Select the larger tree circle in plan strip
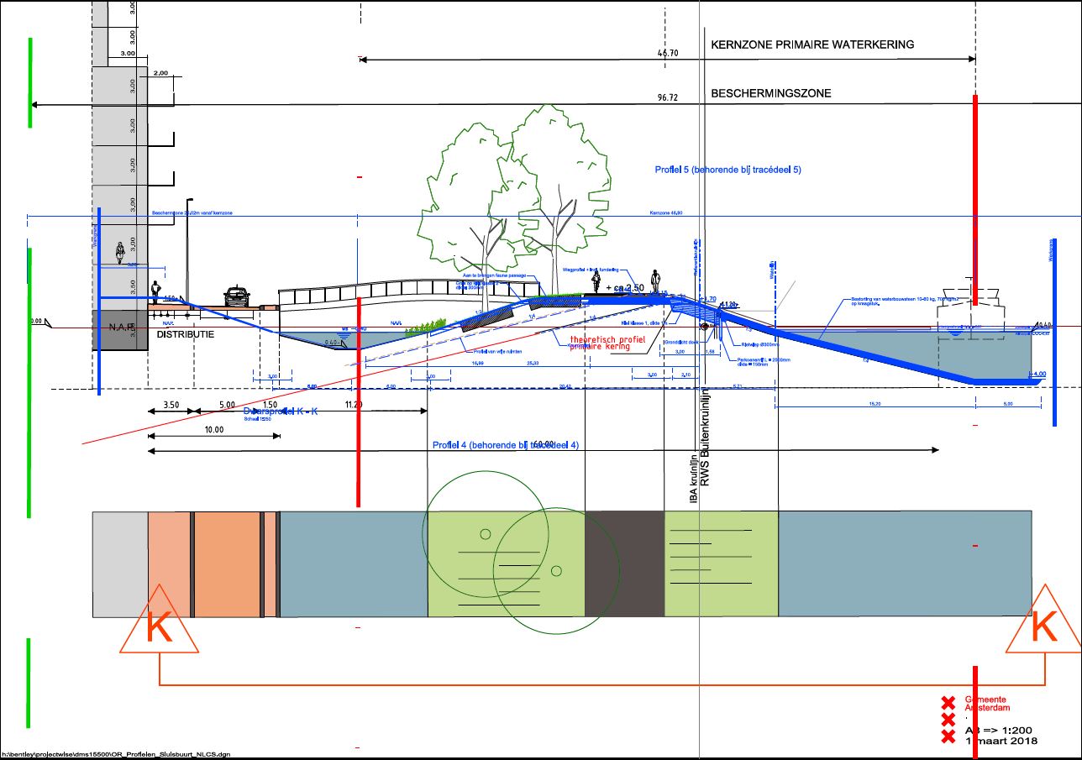Screen dimensions: 1082x760 pos(557,570)
